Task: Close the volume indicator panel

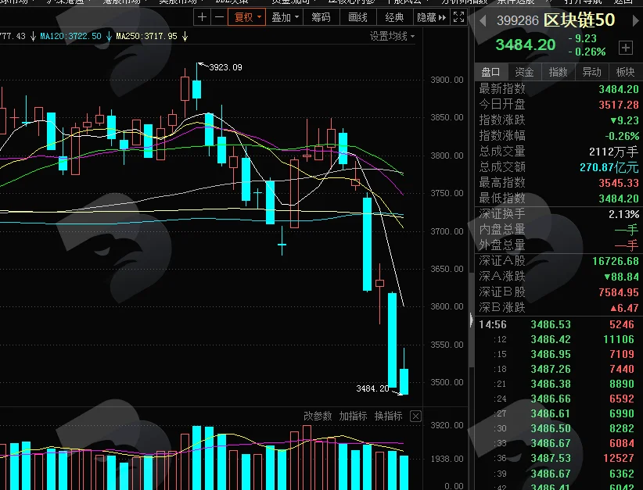Action: click(x=415, y=417)
